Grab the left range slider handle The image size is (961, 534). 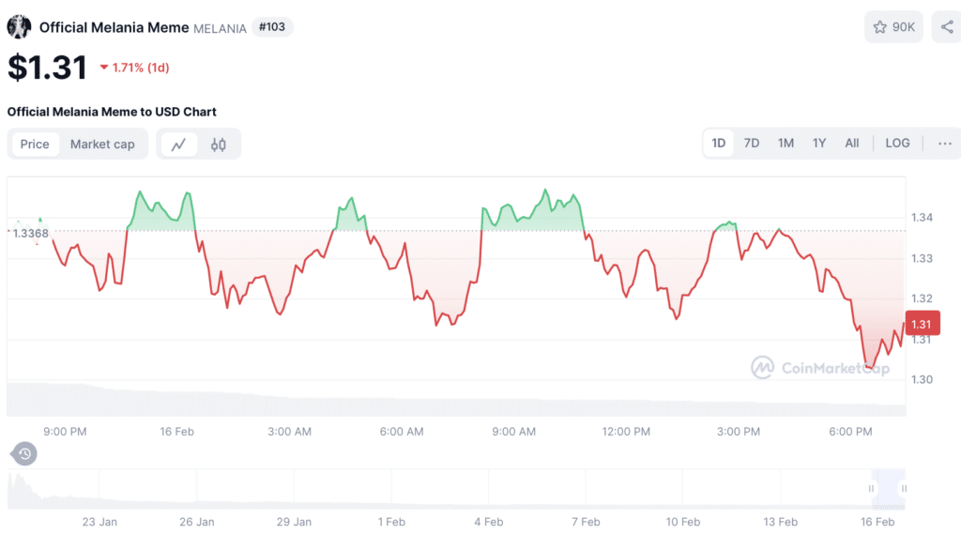(871, 489)
